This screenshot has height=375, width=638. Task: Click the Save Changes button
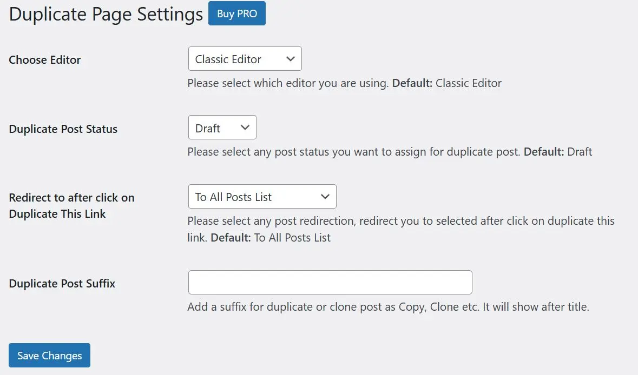tap(49, 355)
